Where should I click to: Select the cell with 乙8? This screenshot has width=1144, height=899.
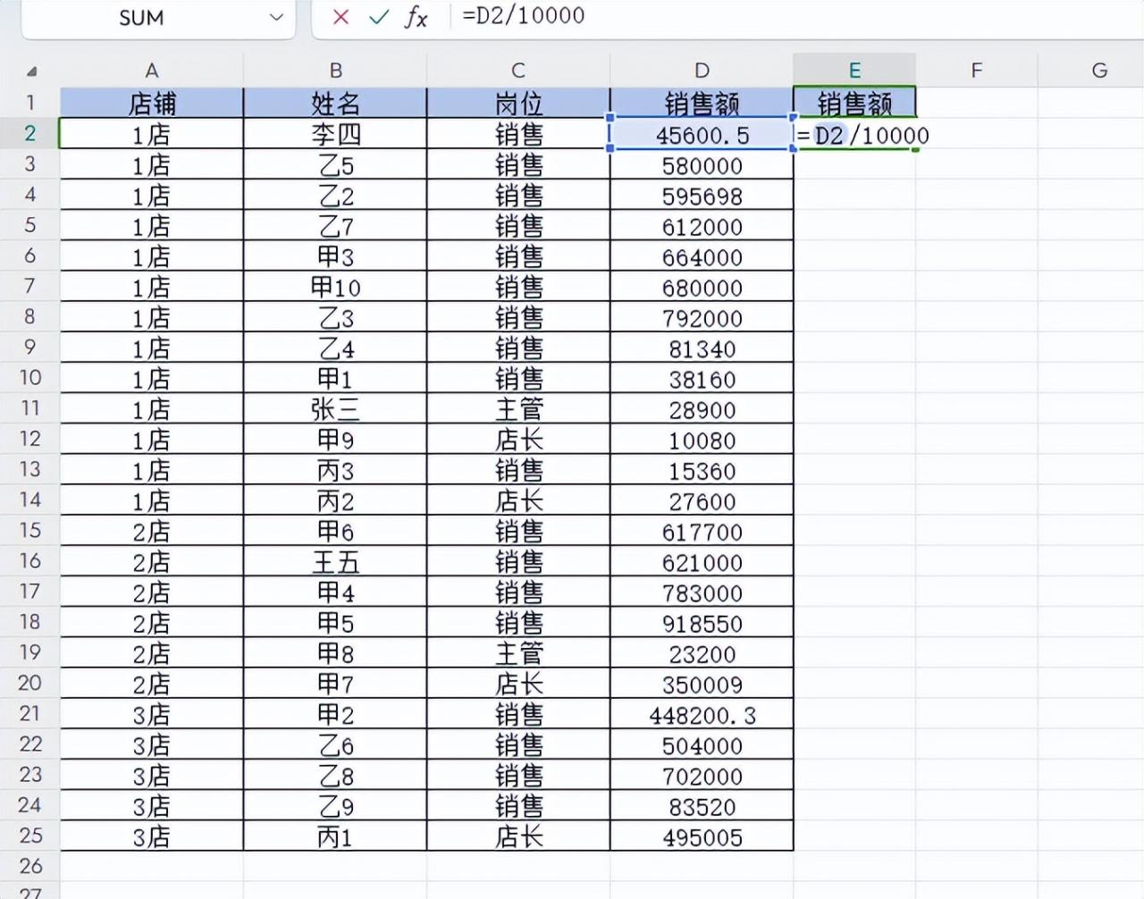tap(335, 775)
